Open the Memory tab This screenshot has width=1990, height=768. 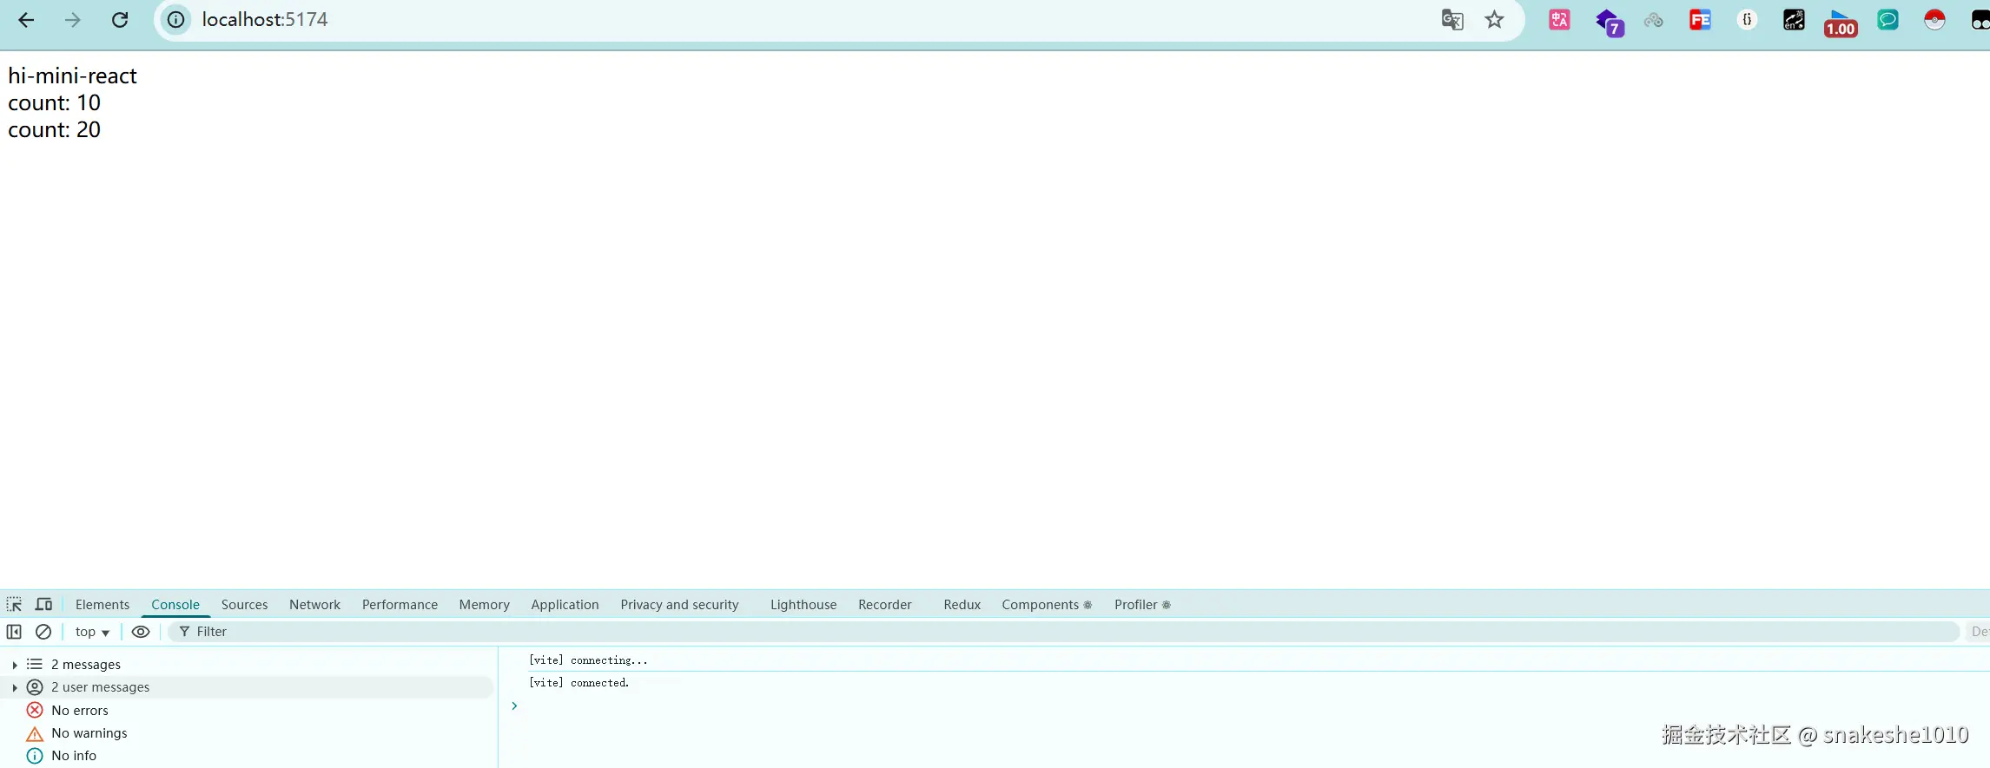484,605
